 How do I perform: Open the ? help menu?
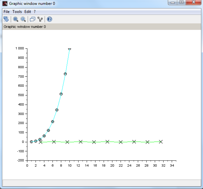pos(35,12)
